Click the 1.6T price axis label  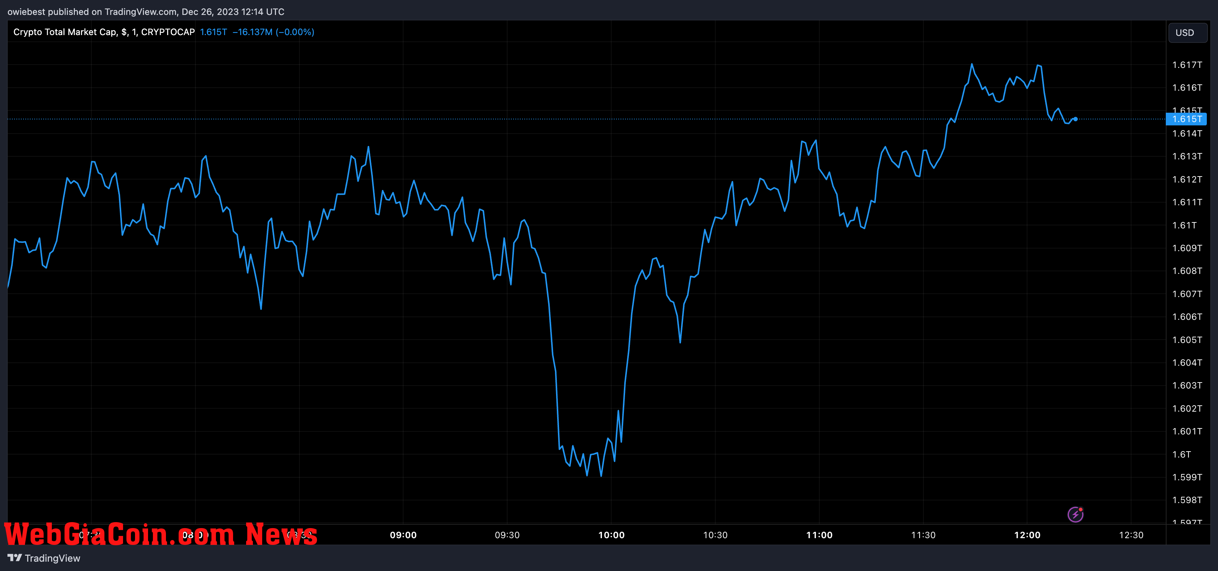(x=1181, y=454)
